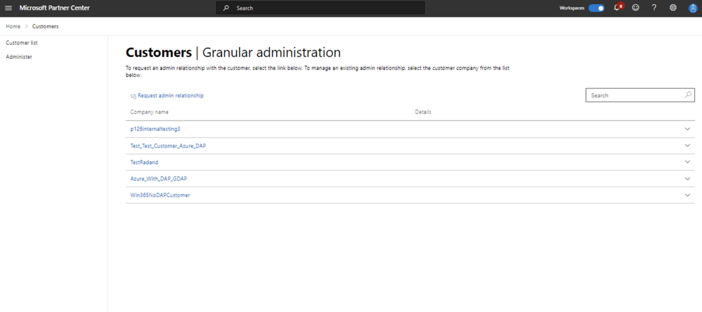Click the top Search bar
This screenshot has height=312, width=702.
click(320, 8)
